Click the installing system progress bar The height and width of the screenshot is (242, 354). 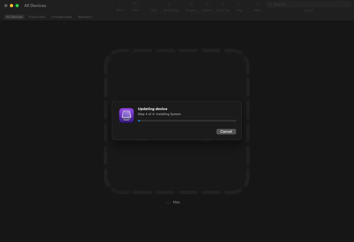pos(187,121)
